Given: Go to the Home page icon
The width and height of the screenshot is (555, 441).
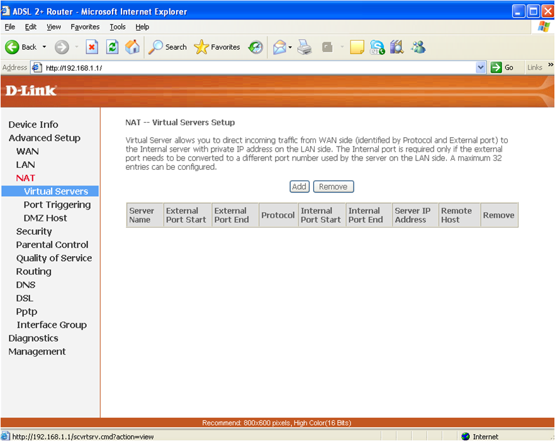Looking at the screenshot, I should pos(133,47).
